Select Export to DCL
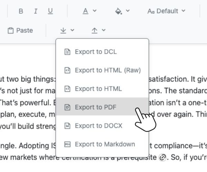Image resolution: width=207 pixels, height=172 pixels. point(96,52)
